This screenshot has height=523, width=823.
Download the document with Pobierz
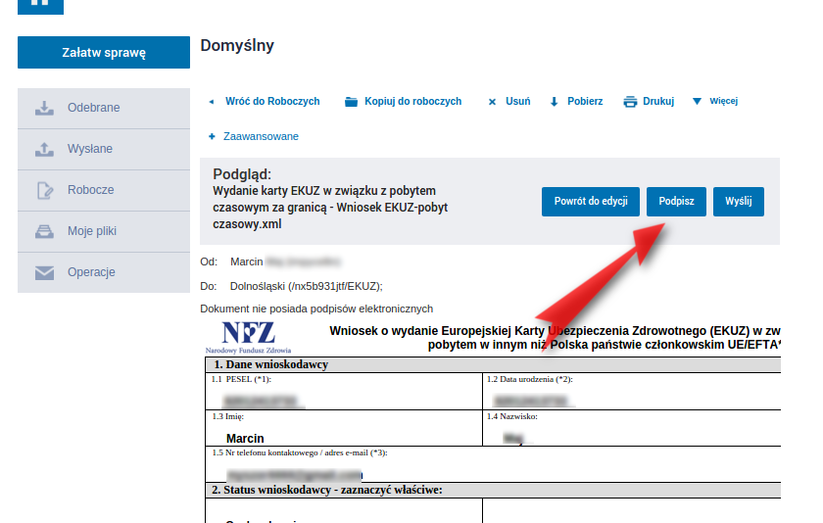[585, 101]
